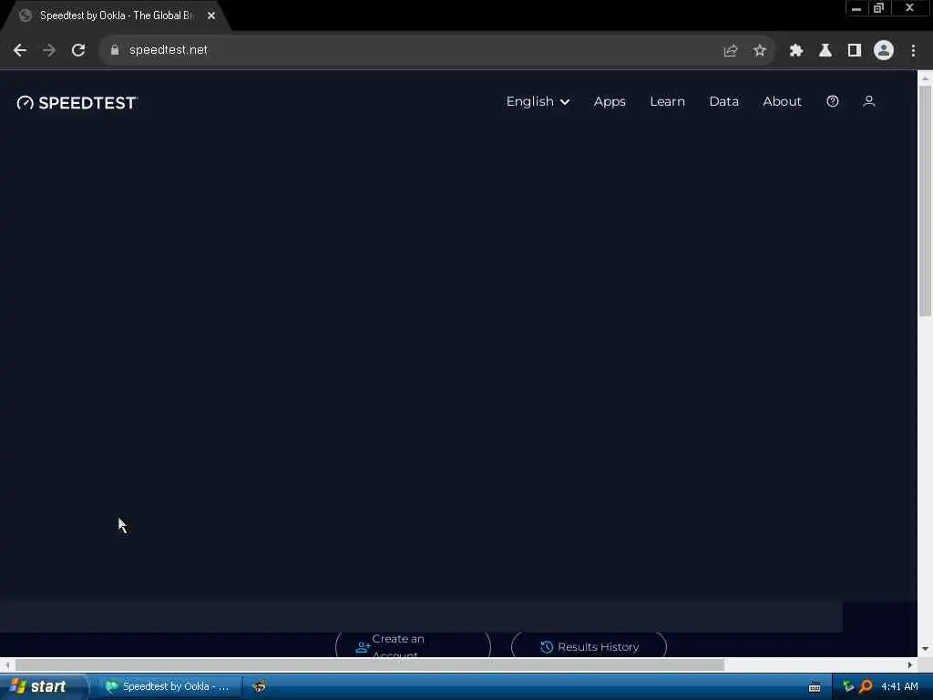
Task: Open the Apps menu item
Action: pos(610,102)
